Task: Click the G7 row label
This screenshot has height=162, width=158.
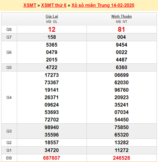Action: 9,37
